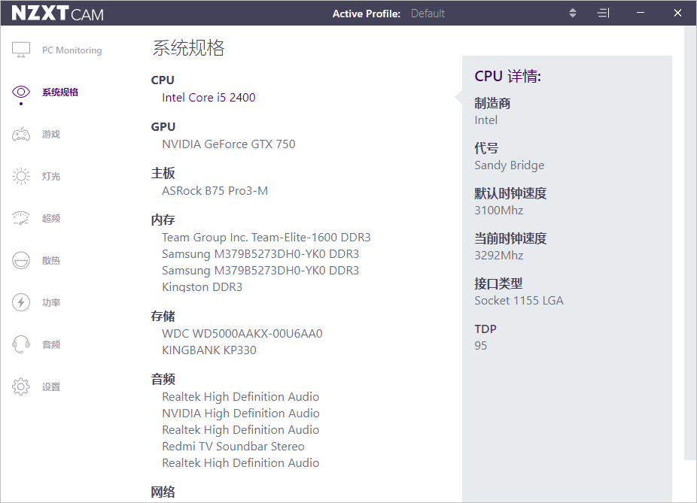This screenshot has height=503, width=697.
Task: Open the 音频 headset icon
Action: (21, 345)
